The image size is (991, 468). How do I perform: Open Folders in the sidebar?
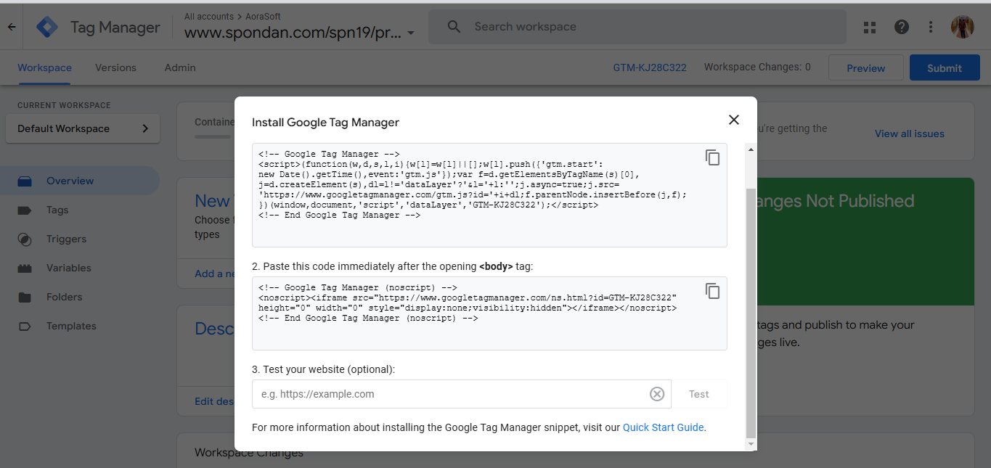tap(65, 297)
